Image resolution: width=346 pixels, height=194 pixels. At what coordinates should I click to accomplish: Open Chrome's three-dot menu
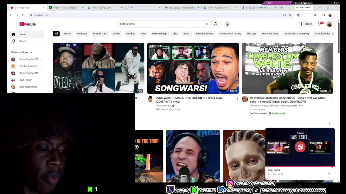336,15
